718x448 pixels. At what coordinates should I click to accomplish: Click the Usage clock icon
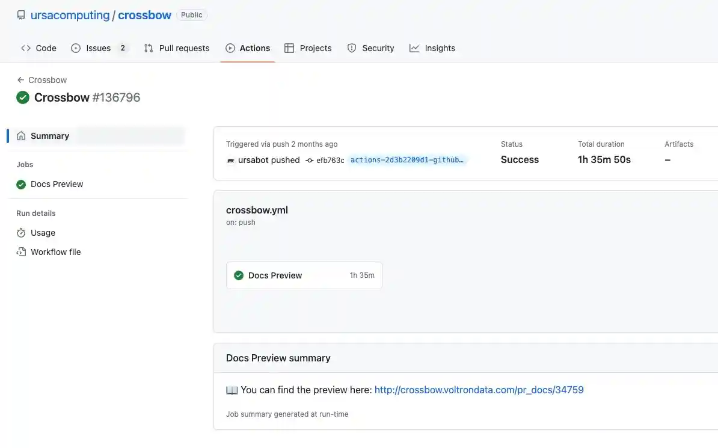(22, 233)
